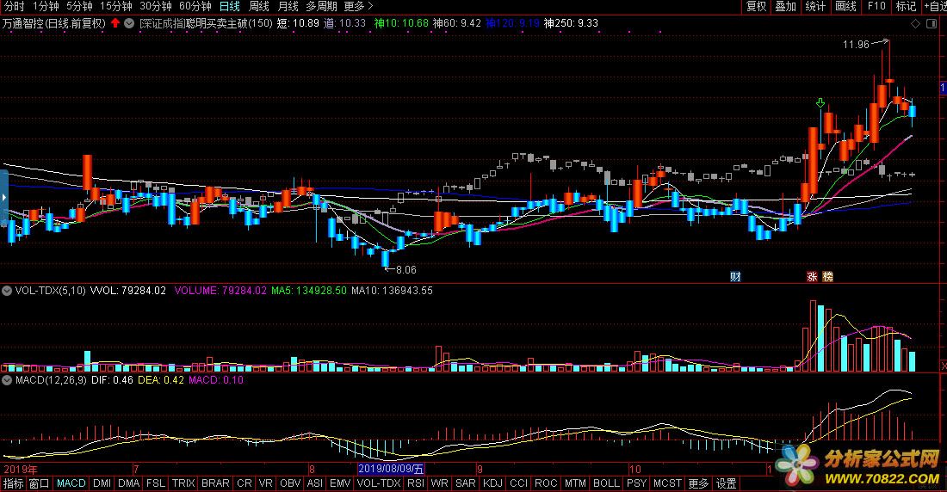This screenshot has width=947, height=492.
Task: Click the MA5: 134928.50 volume value
Action: (309, 291)
